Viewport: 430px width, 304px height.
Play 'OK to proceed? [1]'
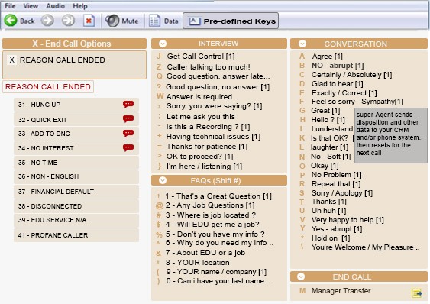200,157
